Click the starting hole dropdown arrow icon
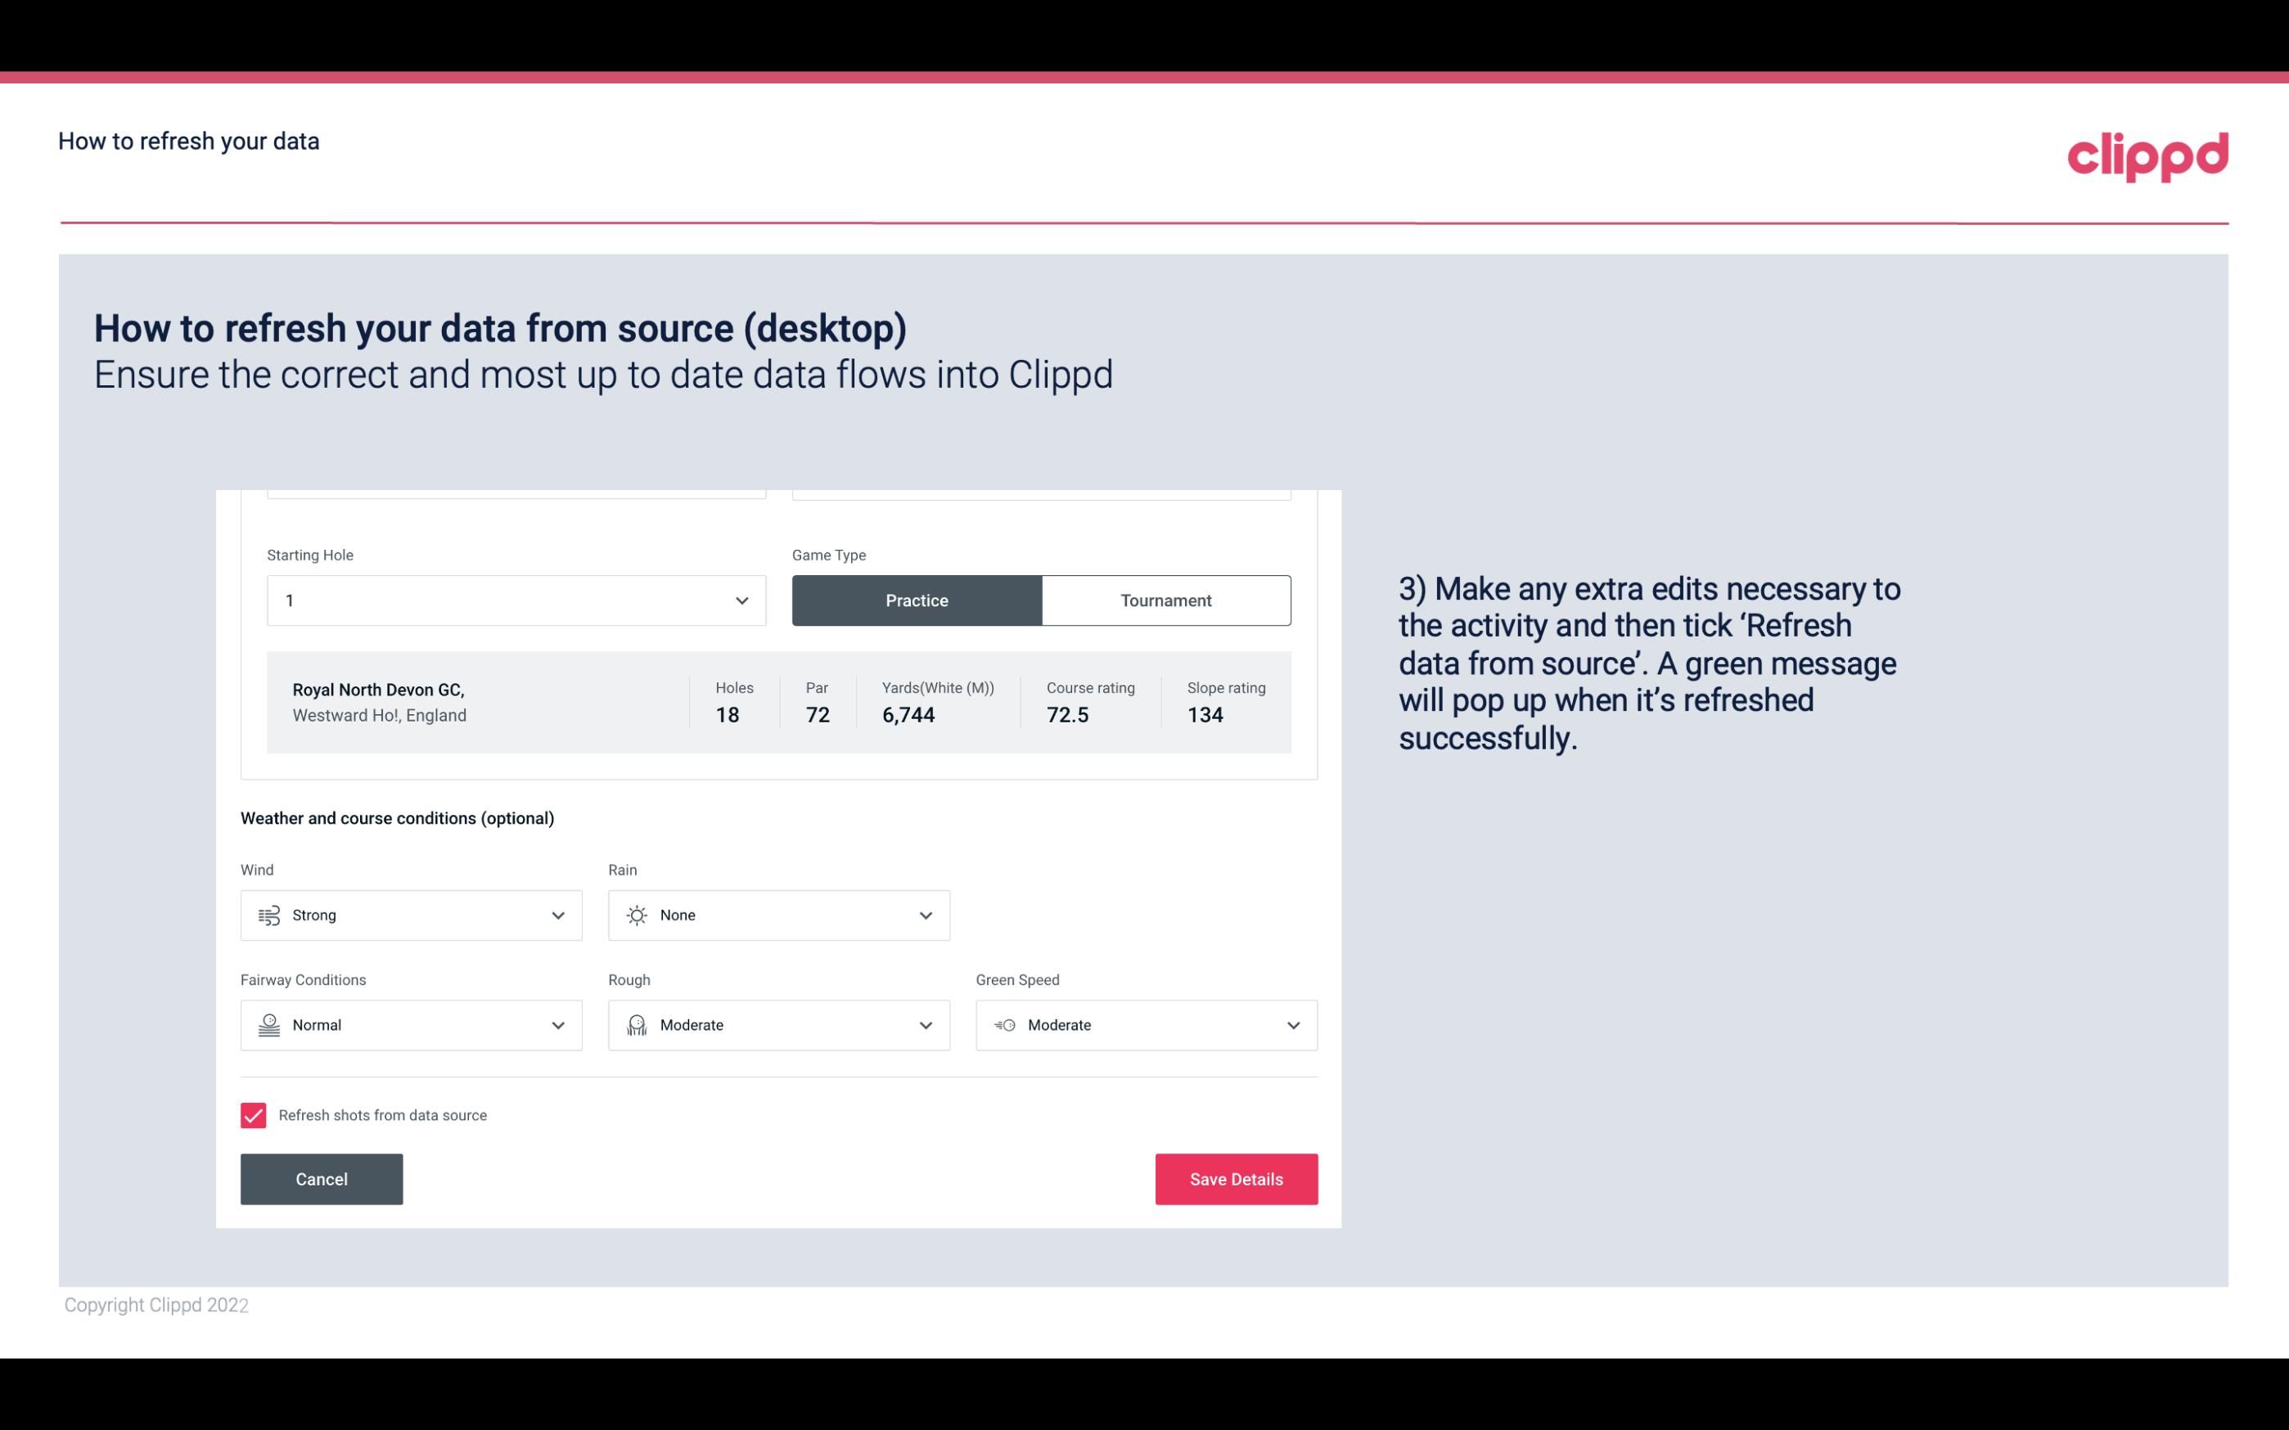The image size is (2289, 1430). 741,600
